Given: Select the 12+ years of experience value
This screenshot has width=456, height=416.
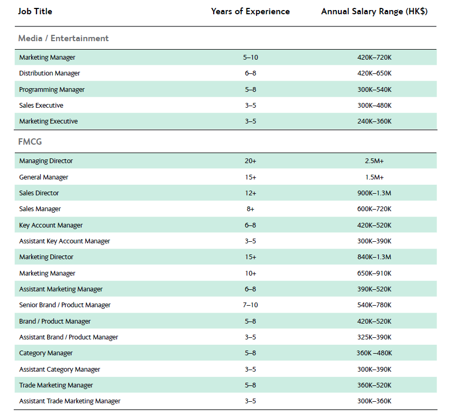Looking at the screenshot, I should pos(250,193).
